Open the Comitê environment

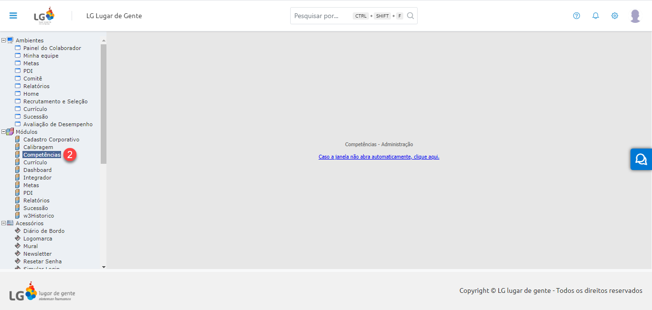tap(32, 79)
